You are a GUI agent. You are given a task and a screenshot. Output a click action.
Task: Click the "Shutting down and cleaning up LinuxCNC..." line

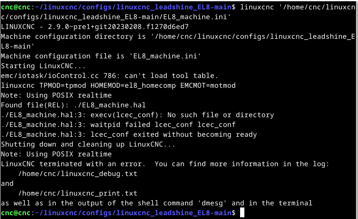point(88,144)
